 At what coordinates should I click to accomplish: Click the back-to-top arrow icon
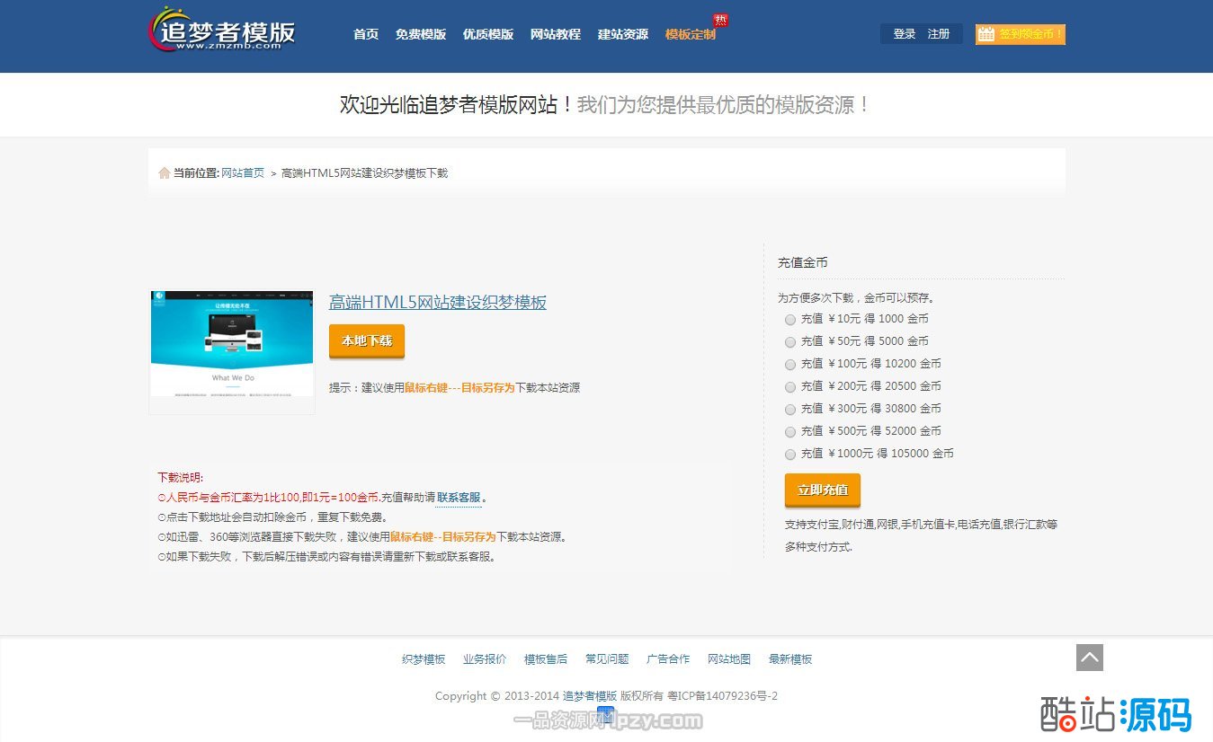[1089, 658]
